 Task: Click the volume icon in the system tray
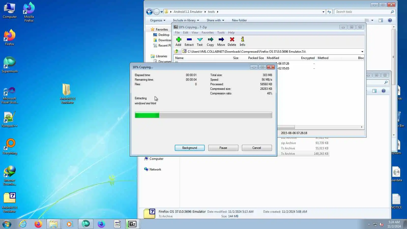click(x=381, y=224)
